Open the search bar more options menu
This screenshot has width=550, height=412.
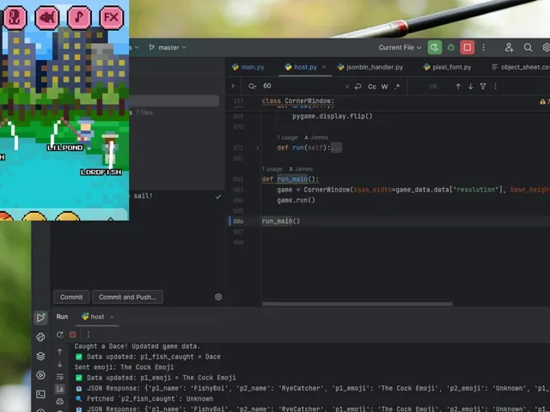(x=495, y=87)
